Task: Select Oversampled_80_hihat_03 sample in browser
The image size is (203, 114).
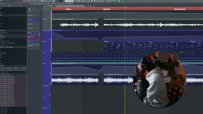Action: point(8,80)
